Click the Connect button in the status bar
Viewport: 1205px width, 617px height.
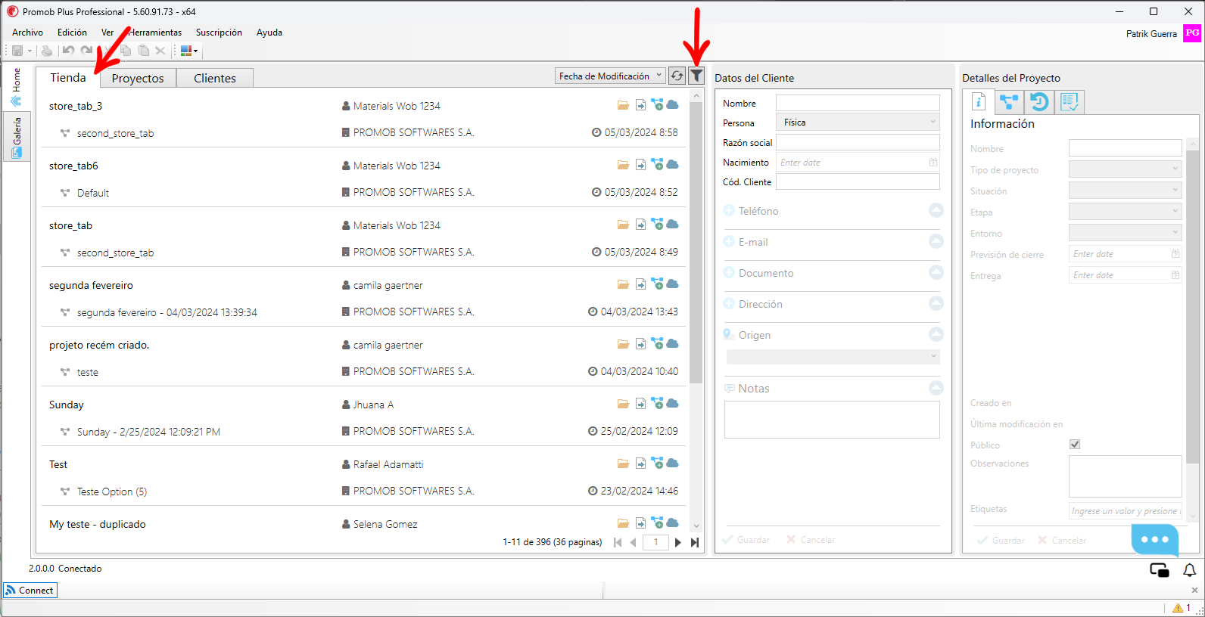click(x=30, y=591)
